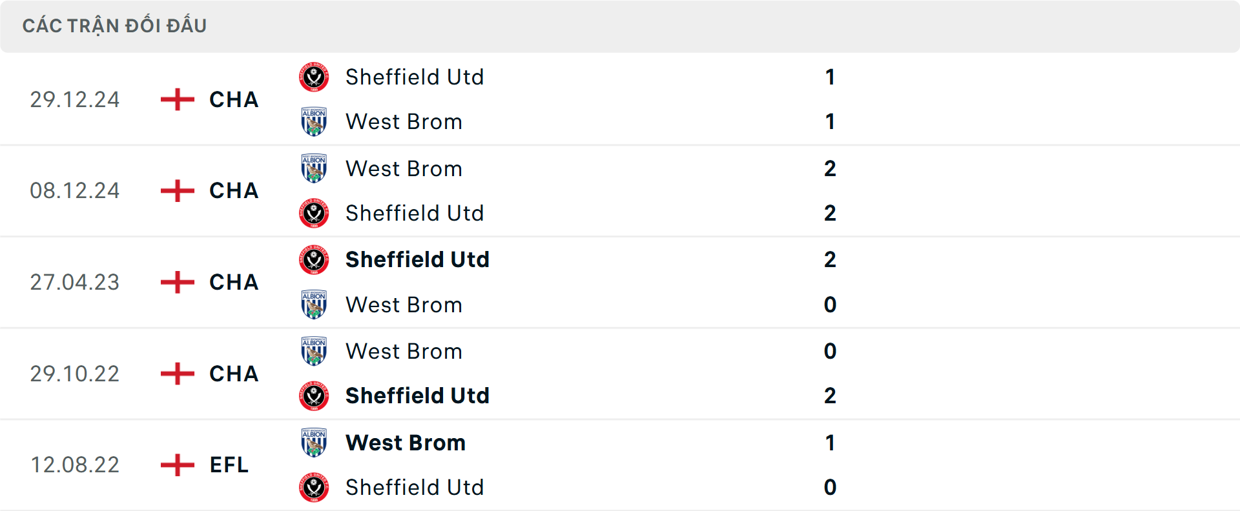Screen dimensions: 1240x511
Task: Click the score 2 for Sheffield Utd on 27.04.23
Action: tap(831, 259)
